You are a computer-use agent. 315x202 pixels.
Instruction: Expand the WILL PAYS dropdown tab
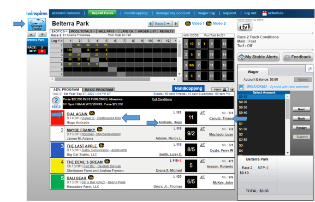click(x=107, y=31)
